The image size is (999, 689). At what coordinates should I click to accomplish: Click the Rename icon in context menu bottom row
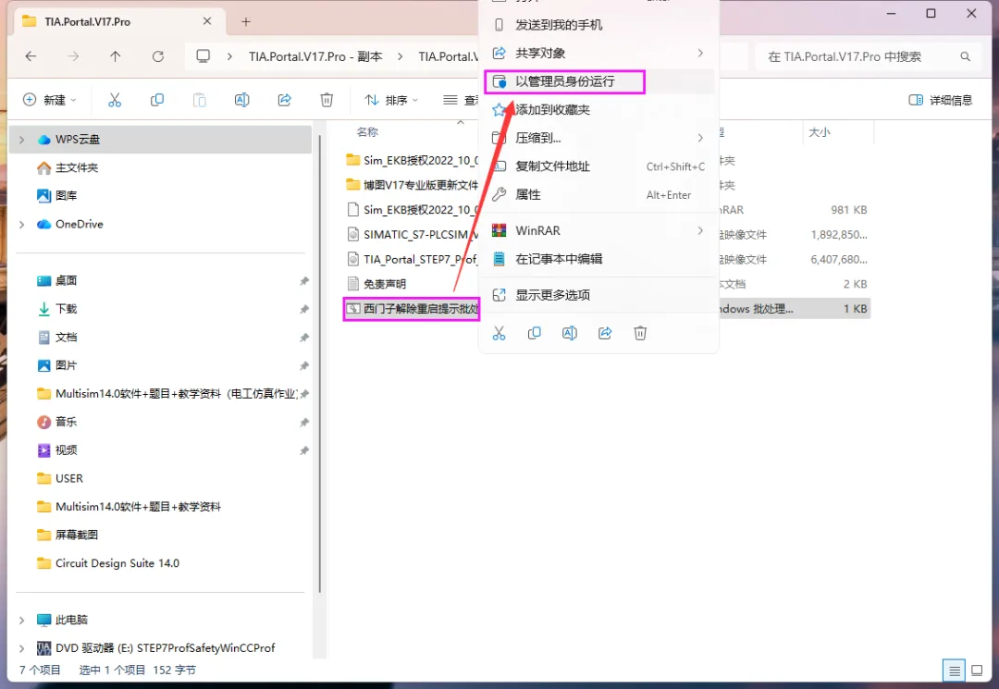point(570,333)
